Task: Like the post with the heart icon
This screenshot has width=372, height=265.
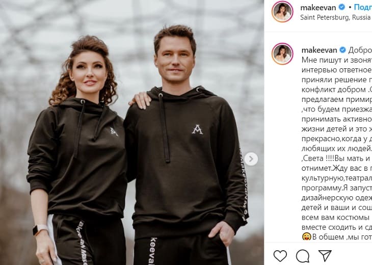Action: point(280,256)
